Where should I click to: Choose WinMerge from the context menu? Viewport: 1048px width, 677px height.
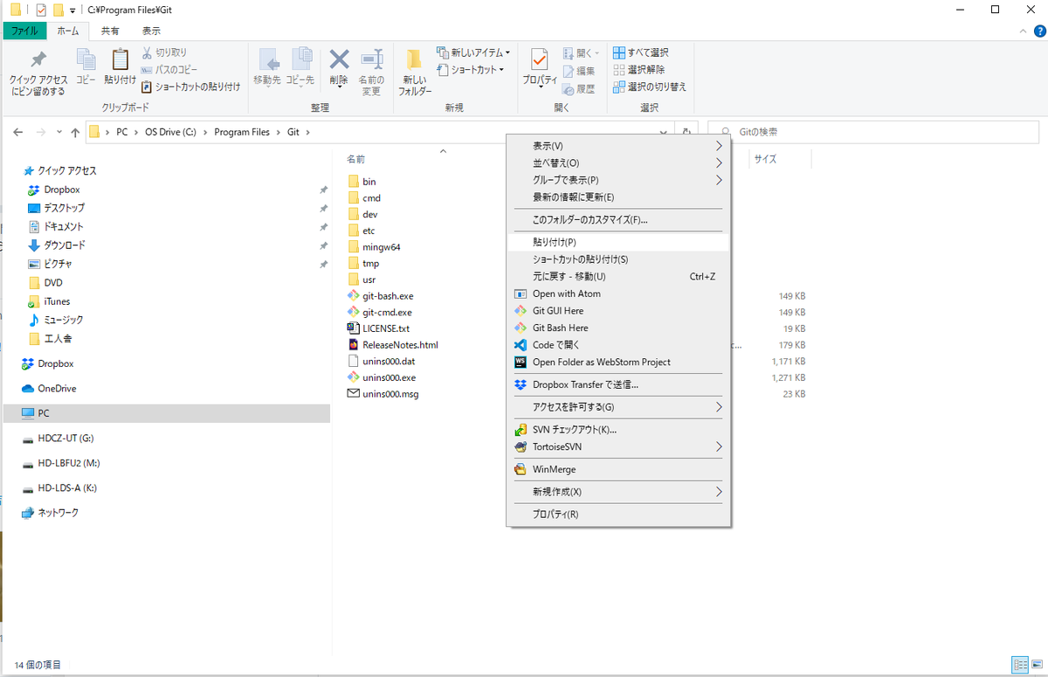618,469
